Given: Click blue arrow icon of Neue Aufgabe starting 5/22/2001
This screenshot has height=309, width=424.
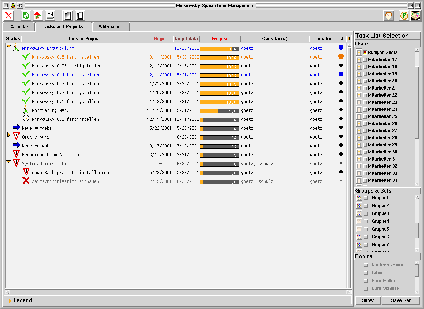Looking at the screenshot, I should tap(16, 128).
